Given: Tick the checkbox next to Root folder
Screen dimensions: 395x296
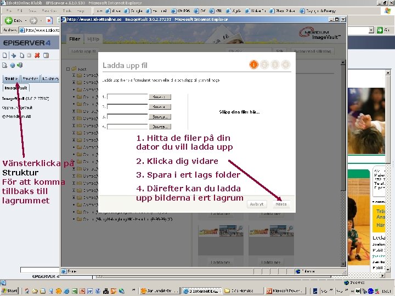Looking at the screenshot, I should coord(68,69).
